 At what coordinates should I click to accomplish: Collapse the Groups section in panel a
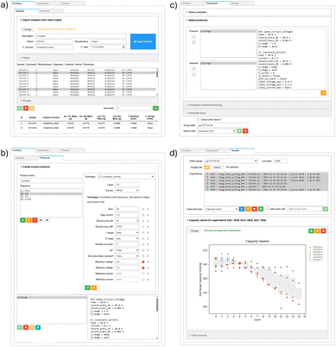click(87, 101)
